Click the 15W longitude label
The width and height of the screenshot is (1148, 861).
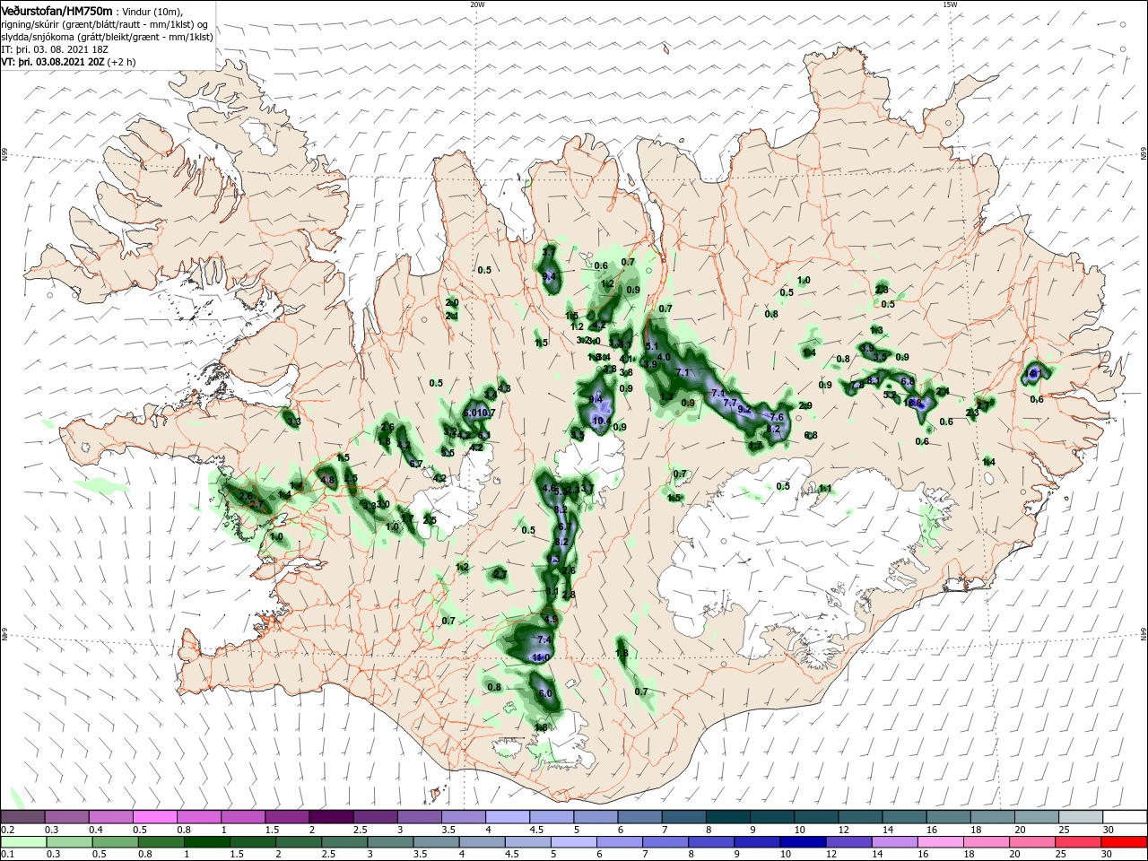[950, 4]
